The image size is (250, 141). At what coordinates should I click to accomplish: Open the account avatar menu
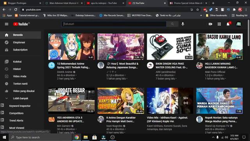click(x=238, y=24)
